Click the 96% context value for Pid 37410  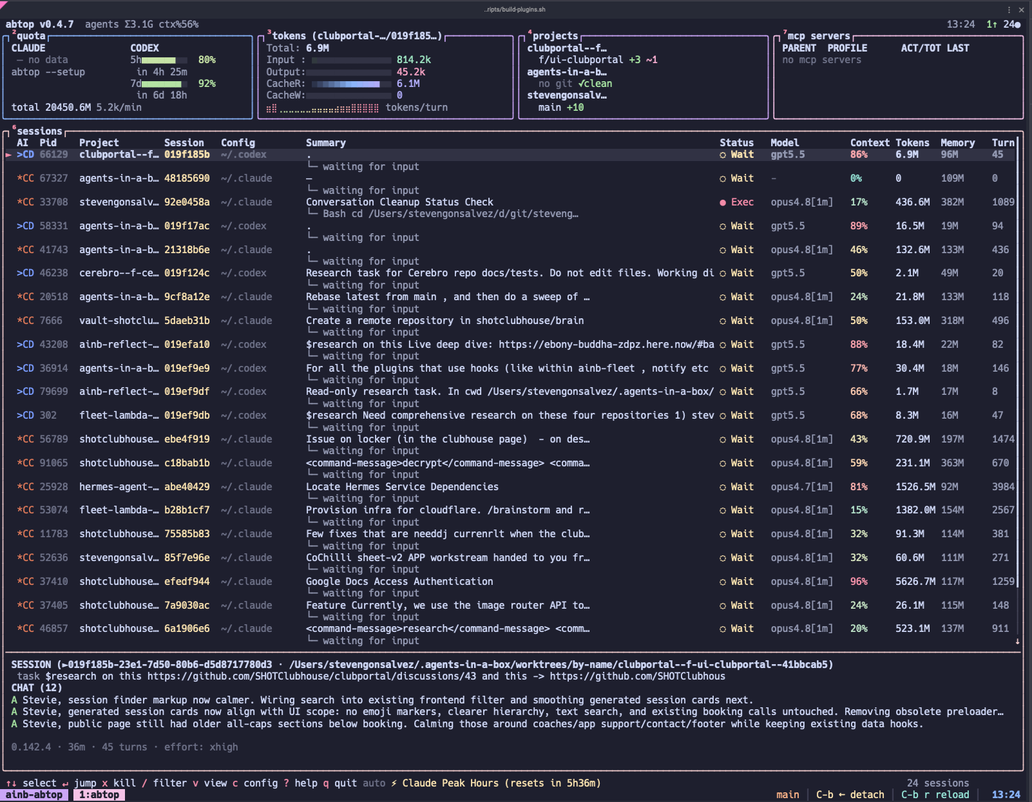[859, 582]
